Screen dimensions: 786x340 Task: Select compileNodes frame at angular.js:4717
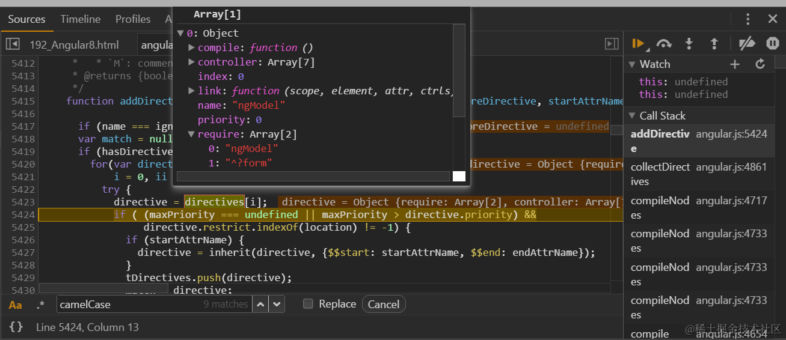coord(699,208)
